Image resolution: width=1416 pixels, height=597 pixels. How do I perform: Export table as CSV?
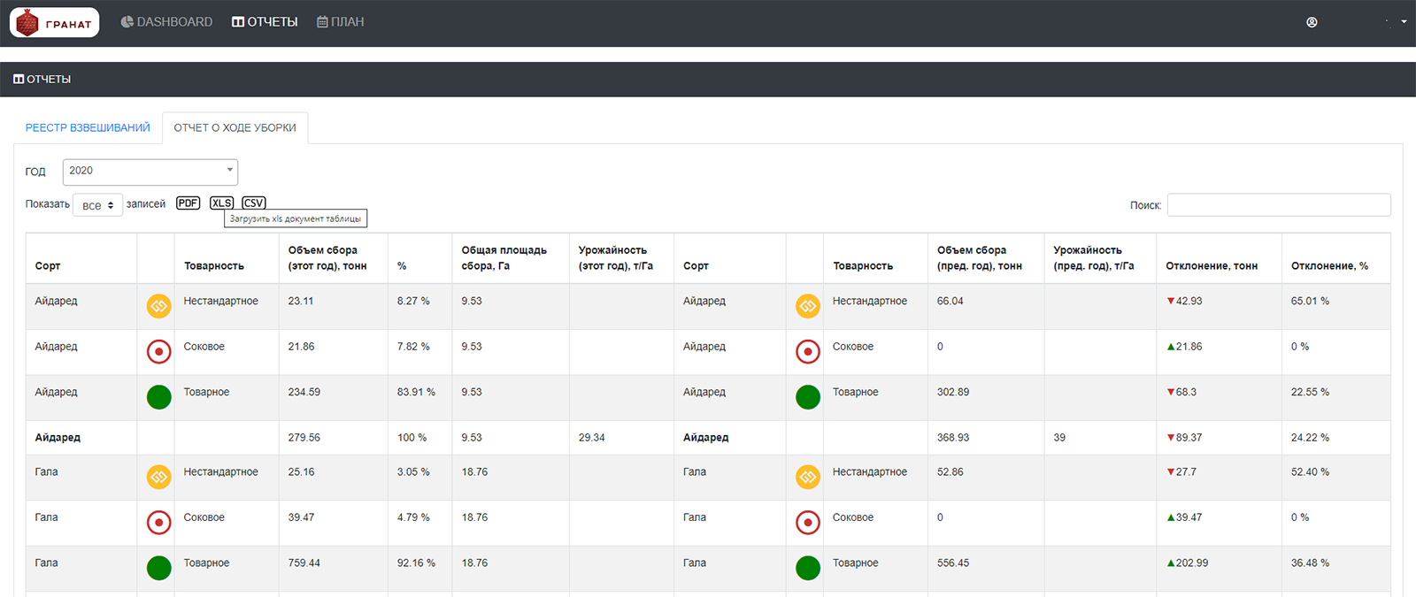254,203
